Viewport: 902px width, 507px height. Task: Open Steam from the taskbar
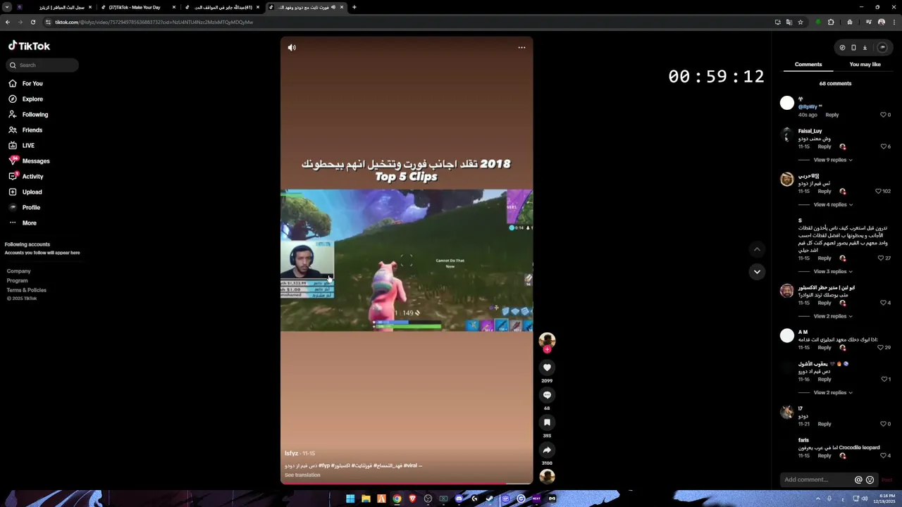tap(490, 499)
